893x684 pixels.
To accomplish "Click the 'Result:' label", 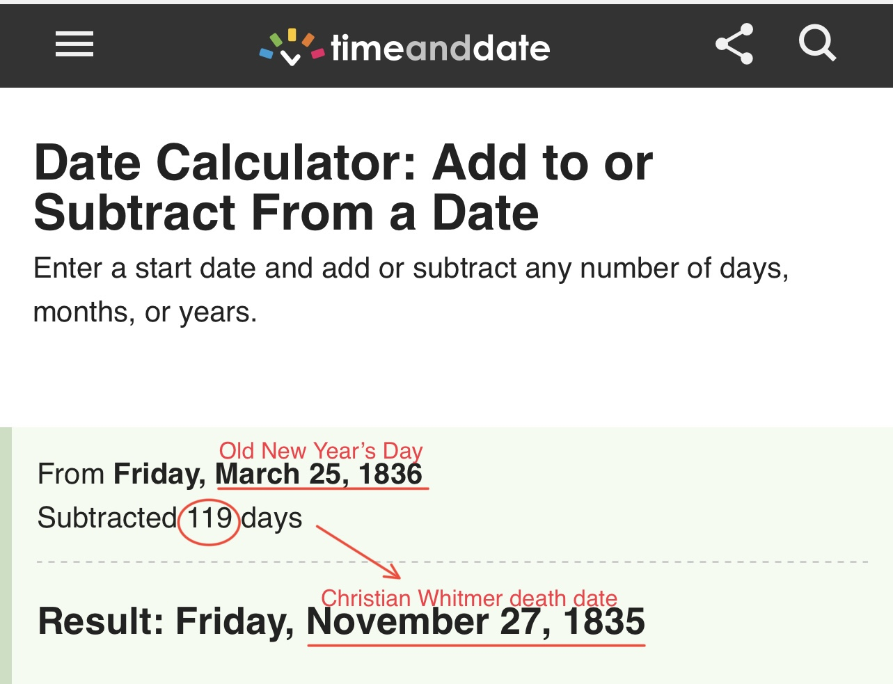I will pos(101,622).
